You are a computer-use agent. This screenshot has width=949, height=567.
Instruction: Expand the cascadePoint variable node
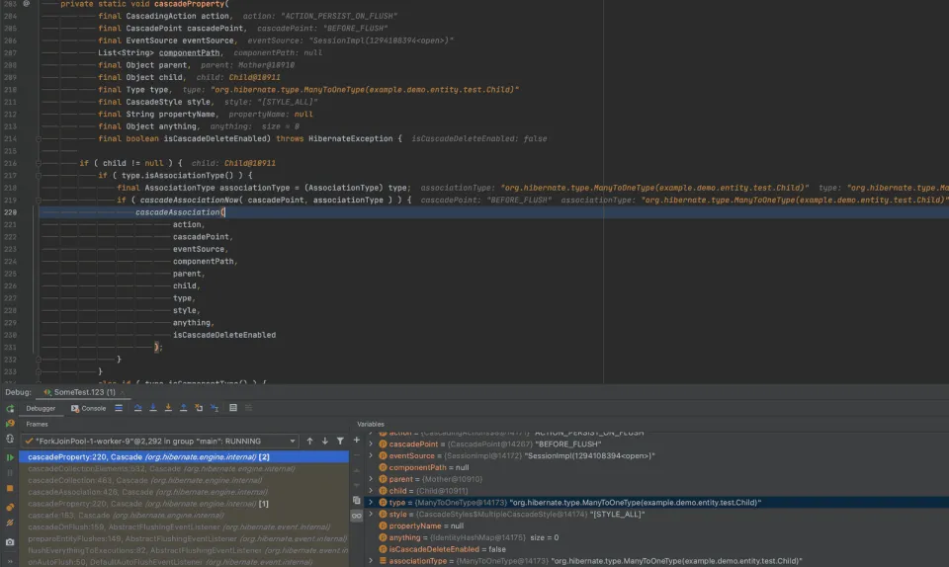tap(371, 445)
